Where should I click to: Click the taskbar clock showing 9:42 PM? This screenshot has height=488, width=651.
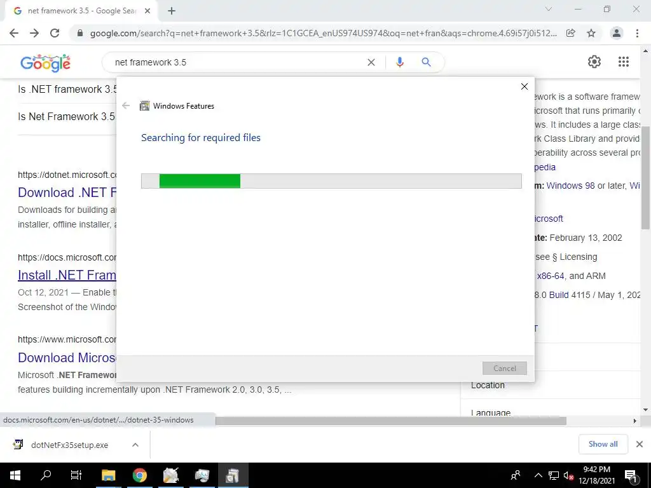596,475
